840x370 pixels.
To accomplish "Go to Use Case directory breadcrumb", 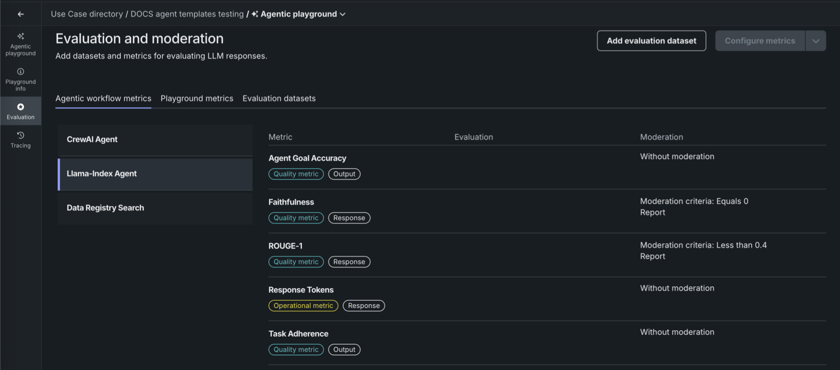I will 87,14.
